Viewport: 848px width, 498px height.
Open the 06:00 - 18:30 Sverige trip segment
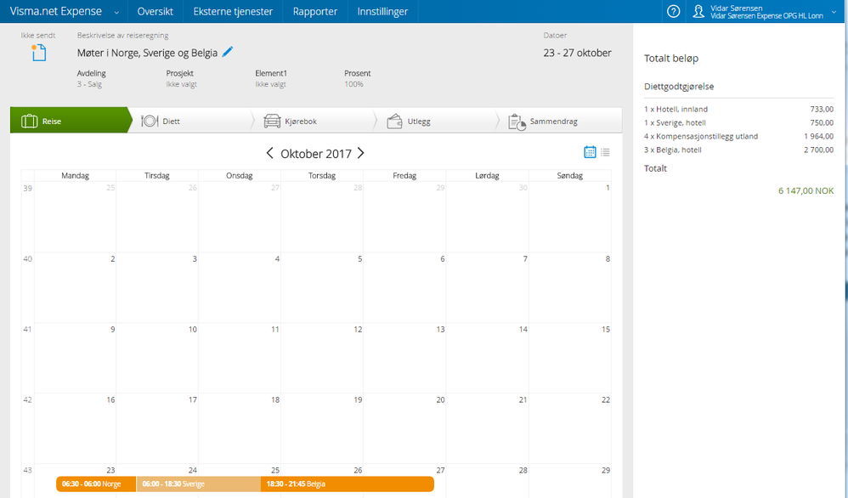(199, 484)
